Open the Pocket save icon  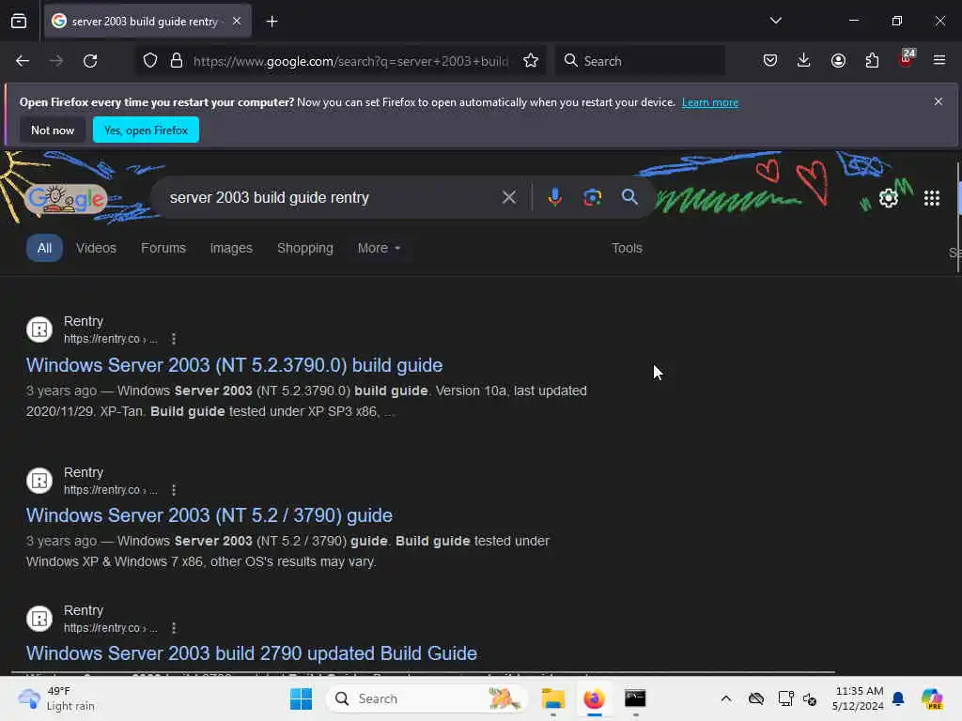pyautogui.click(x=770, y=61)
